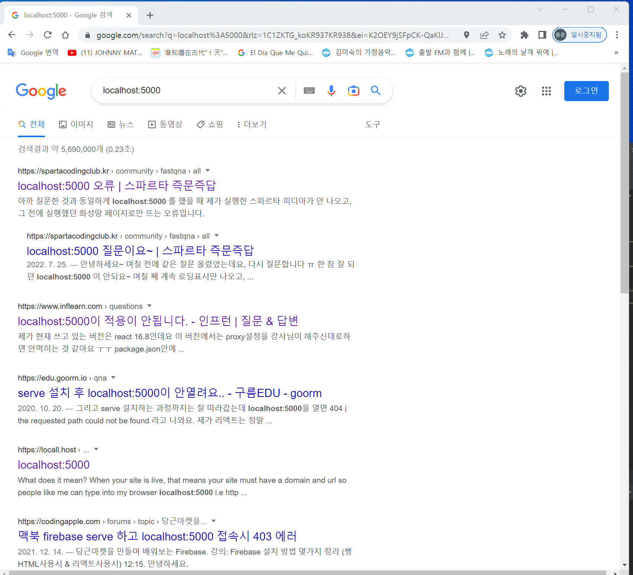Screen dimensions: 633x575
Task: Open the 출발 FM과 함께 bookmark
Action: [x=440, y=53]
